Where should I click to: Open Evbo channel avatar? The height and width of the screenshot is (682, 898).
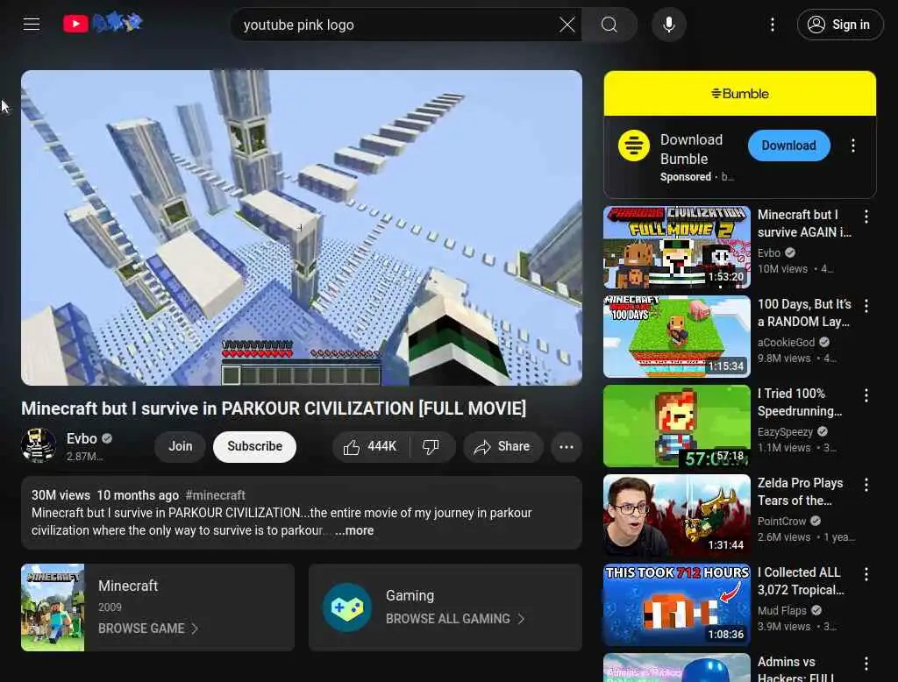coord(39,445)
